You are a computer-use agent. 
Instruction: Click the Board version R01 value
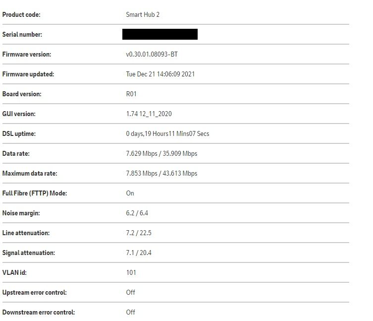point(131,94)
